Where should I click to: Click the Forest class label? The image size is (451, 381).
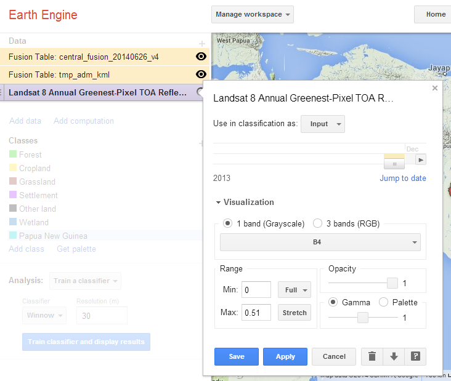(x=30, y=154)
